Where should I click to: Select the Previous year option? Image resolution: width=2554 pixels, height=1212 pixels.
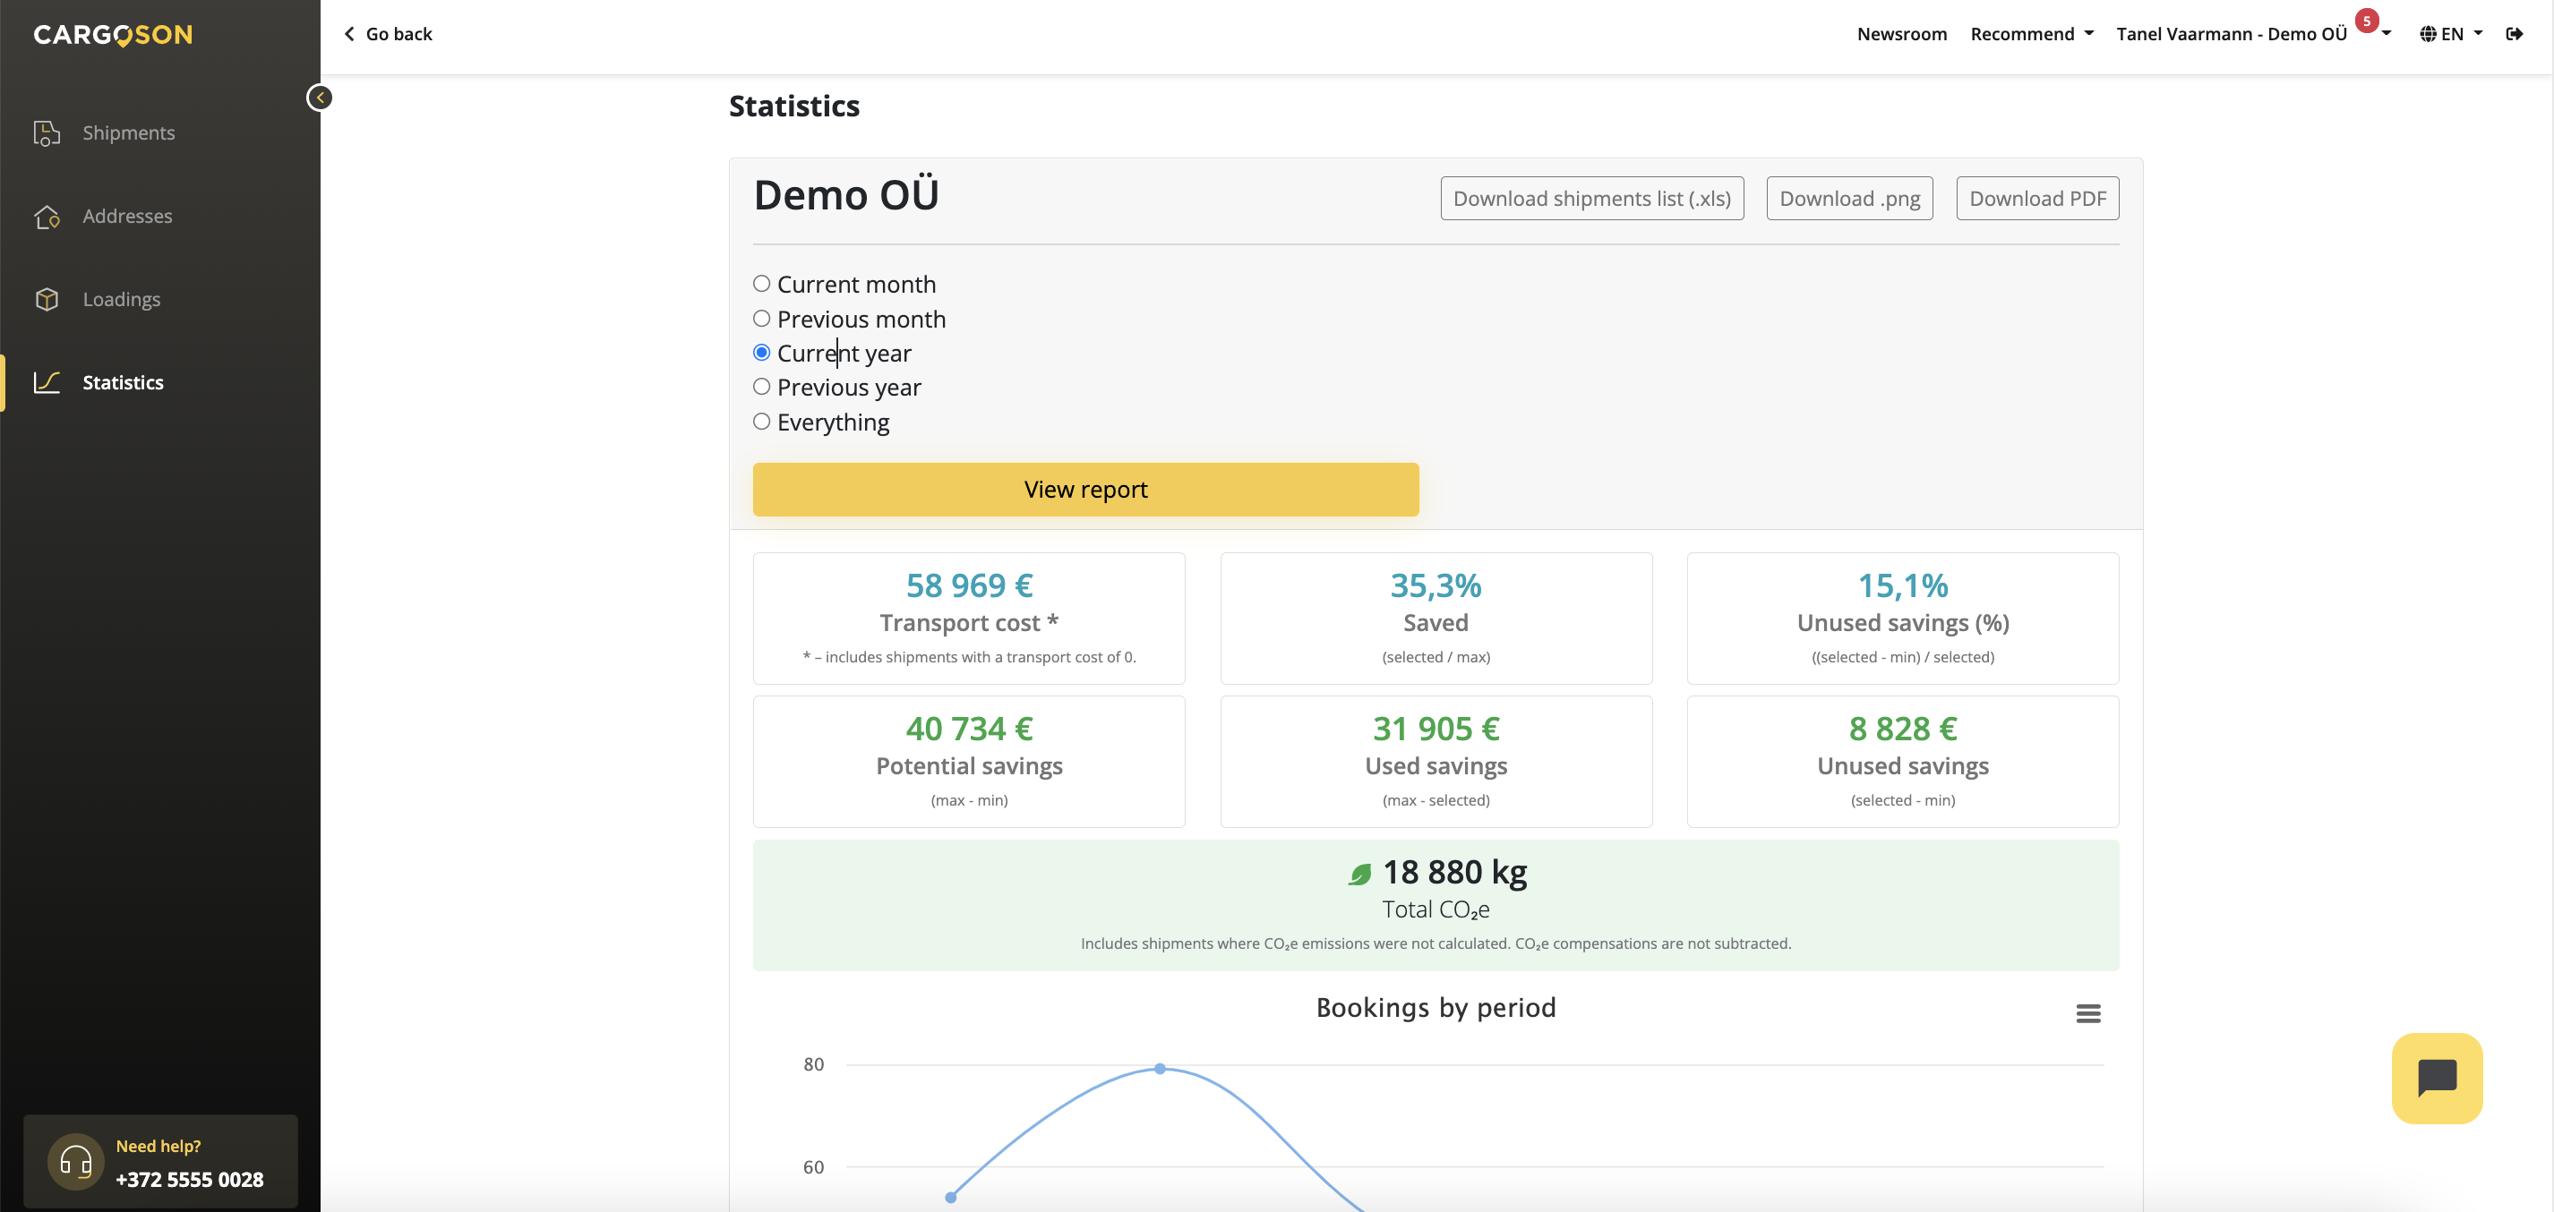tap(761, 388)
